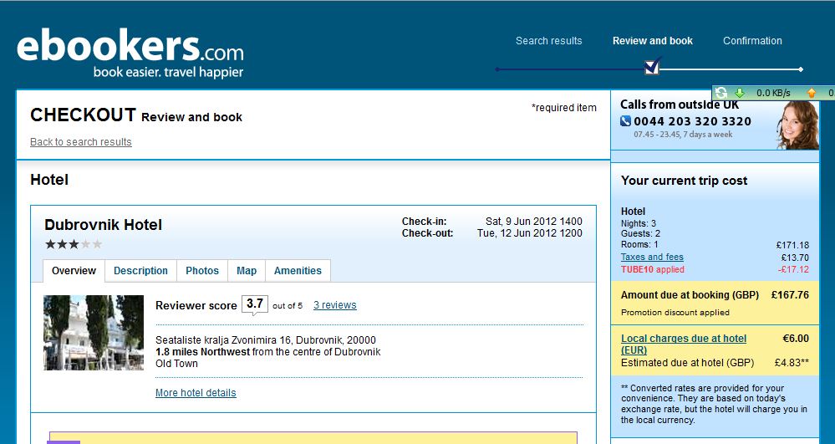This screenshot has width=835, height=444.
Task: Click the 1.8 miles Northwest distance text
Action: [202, 352]
